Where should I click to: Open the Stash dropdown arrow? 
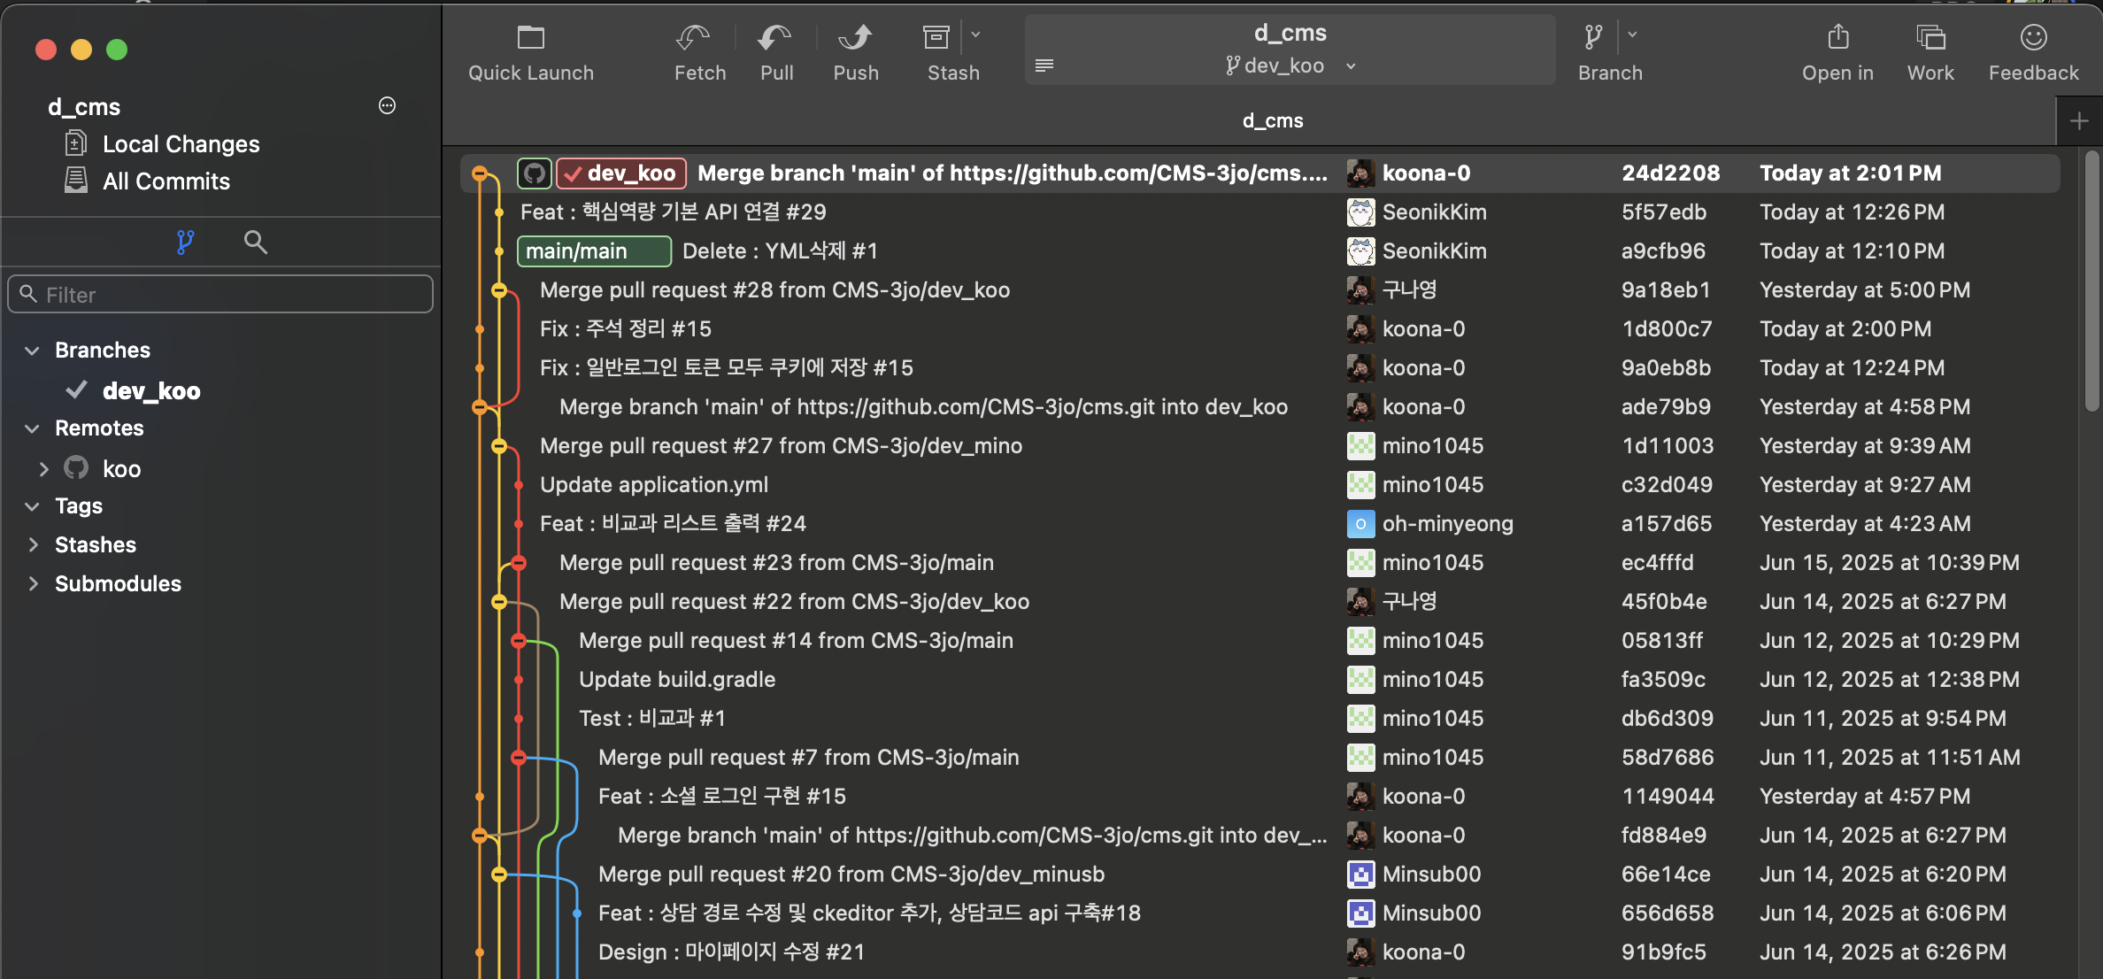(975, 35)
